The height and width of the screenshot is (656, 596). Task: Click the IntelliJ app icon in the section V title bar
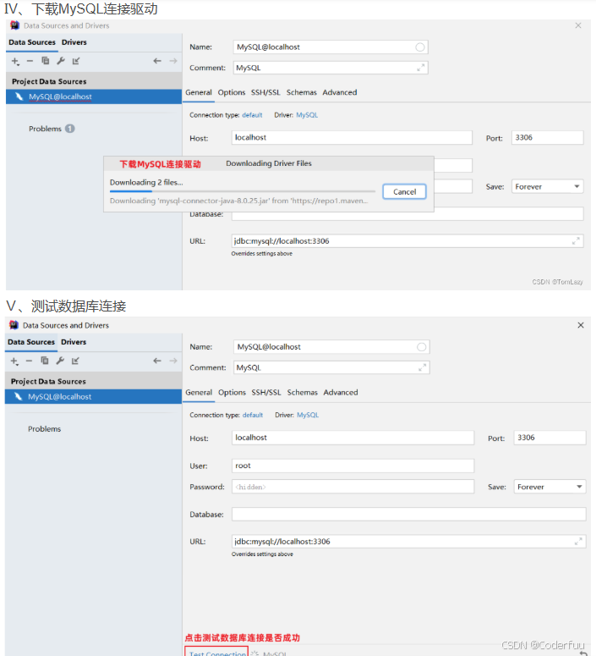click(x=14, y=325)
